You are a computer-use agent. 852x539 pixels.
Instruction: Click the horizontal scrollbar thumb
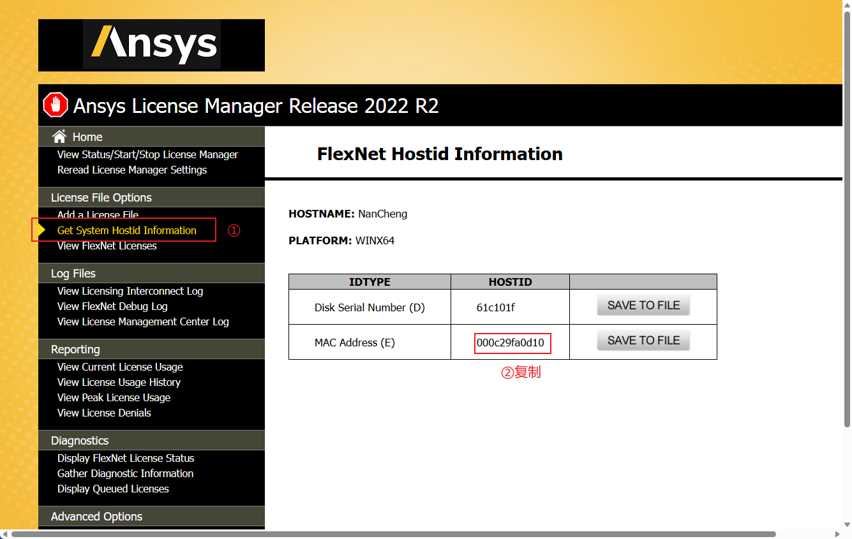(394, 535)
